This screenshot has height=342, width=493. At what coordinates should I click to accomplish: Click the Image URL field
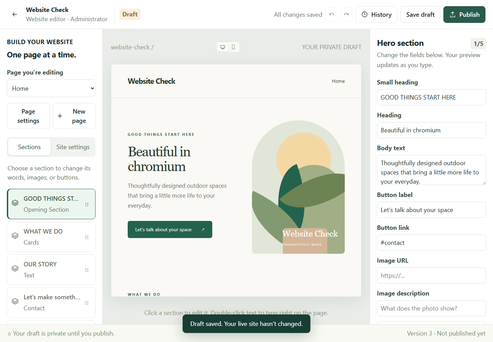(x=431, y=276)
